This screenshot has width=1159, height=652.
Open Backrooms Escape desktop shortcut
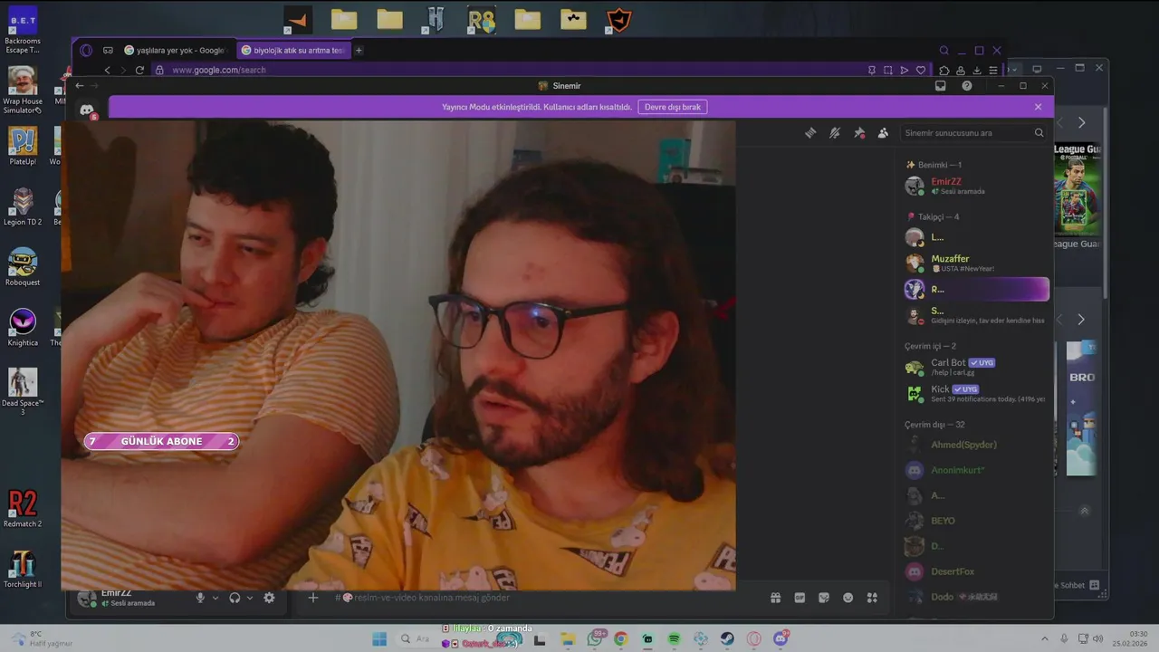click(23, 30)
